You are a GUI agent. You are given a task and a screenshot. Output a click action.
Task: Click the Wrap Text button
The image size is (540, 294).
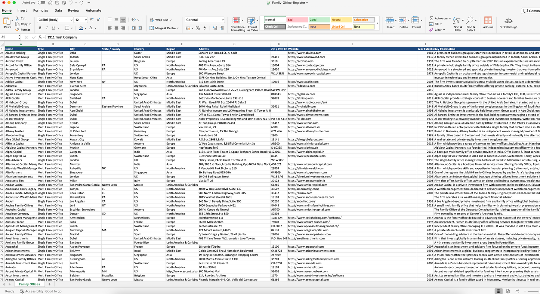pos(161,20)
